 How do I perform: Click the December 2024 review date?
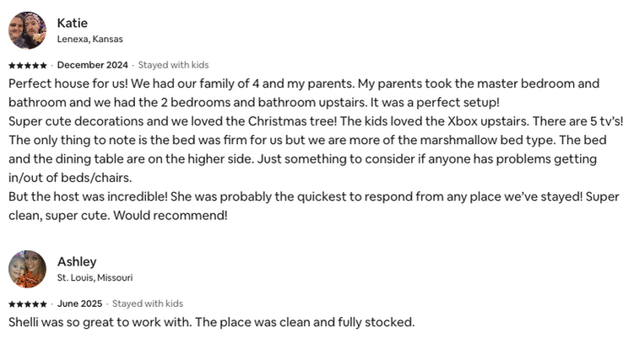point(93,65)
